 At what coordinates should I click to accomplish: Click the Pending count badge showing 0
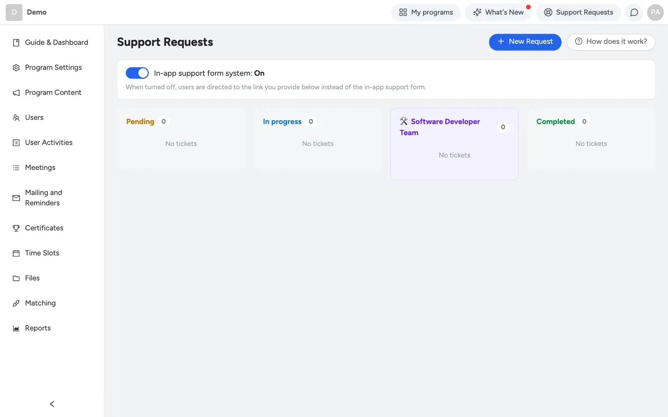click(x=164, y=121)
